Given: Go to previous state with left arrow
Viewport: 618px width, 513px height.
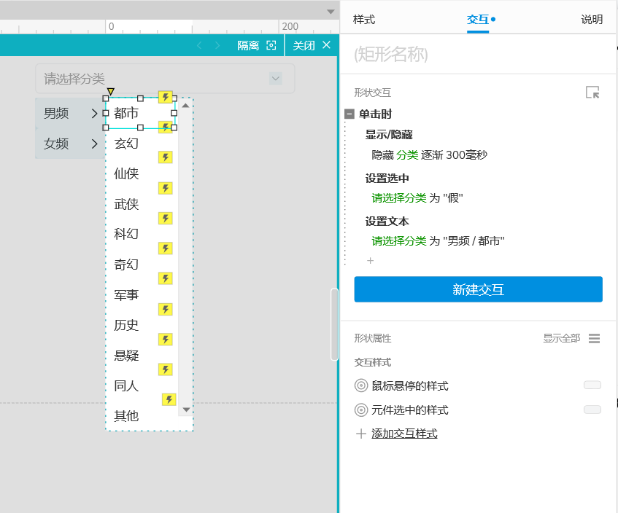Looking at the screenshot, I should (x=199, y=46).
